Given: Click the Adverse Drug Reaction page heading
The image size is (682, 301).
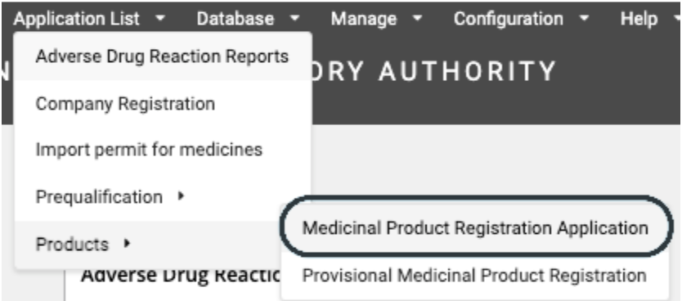Looking at the screenshot, I should 182,276.
